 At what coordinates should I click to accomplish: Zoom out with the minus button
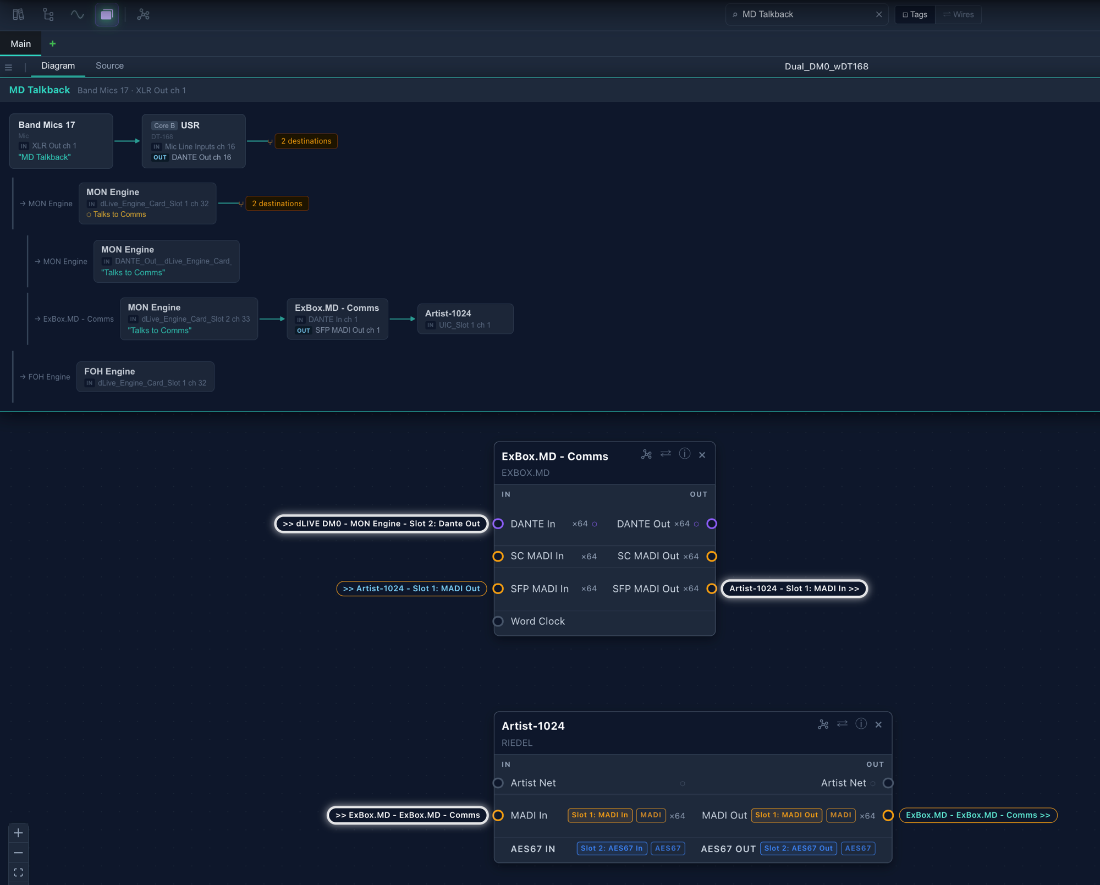[x=18, y=853]
